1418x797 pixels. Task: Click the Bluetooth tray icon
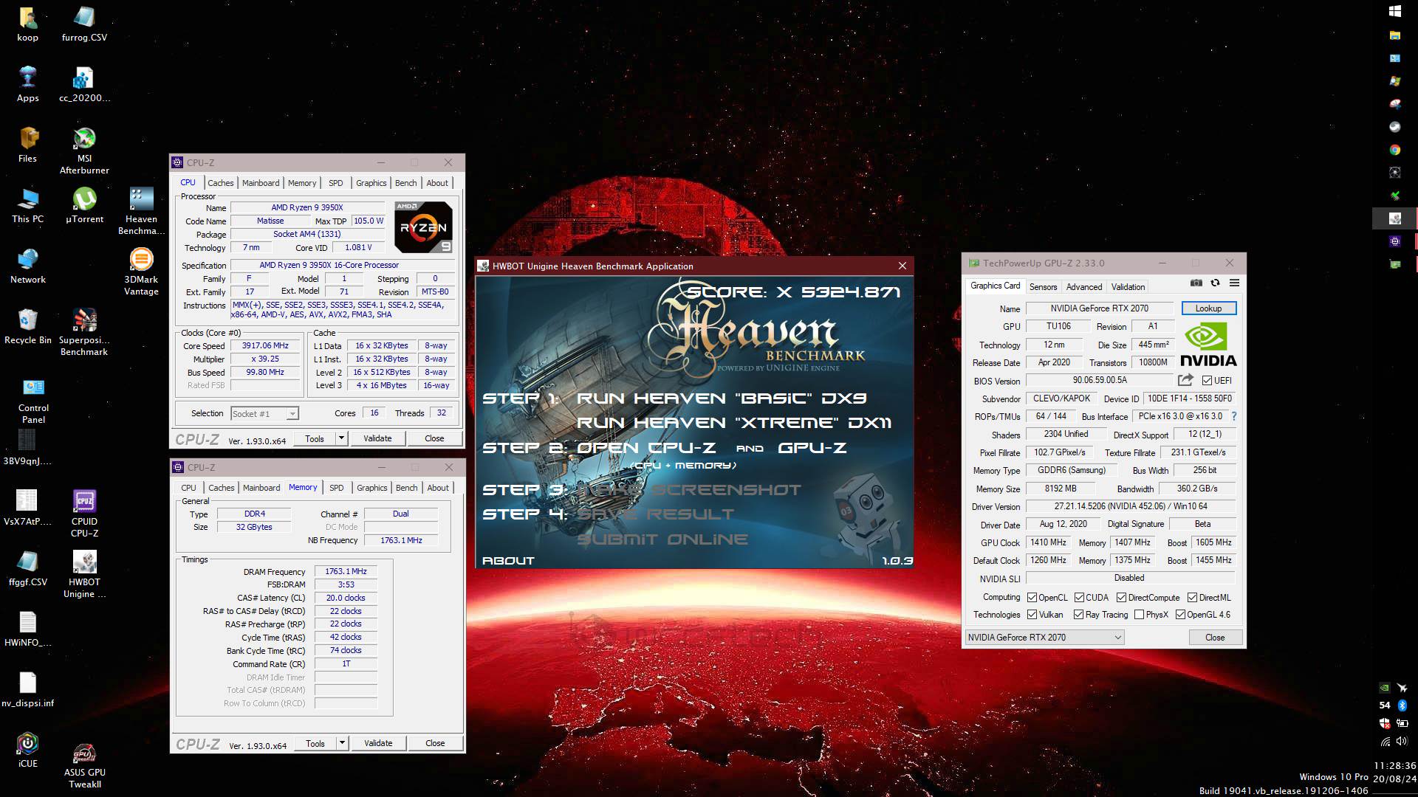(x=1402, y=705)
